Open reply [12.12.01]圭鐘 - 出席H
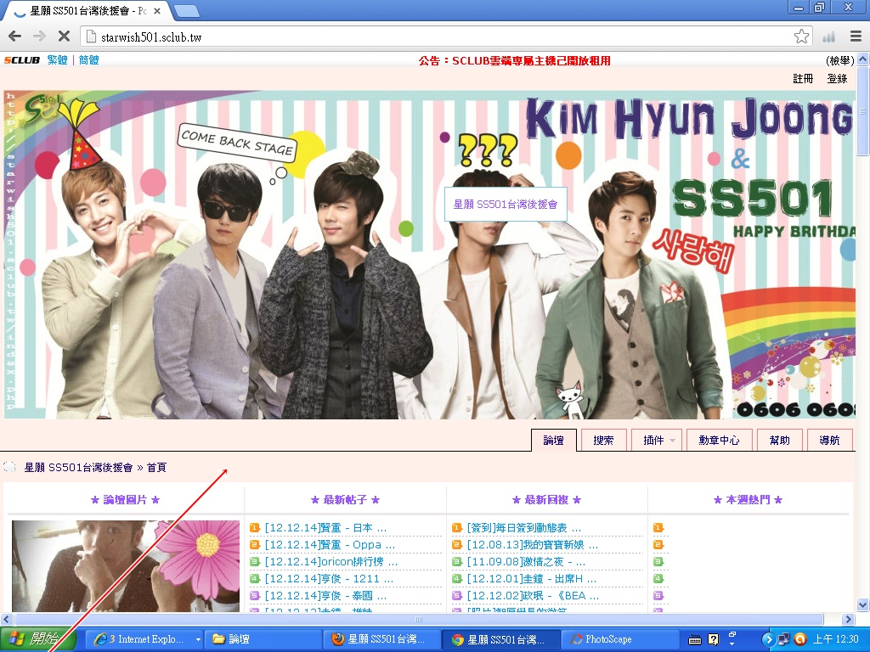 [532, 579]
